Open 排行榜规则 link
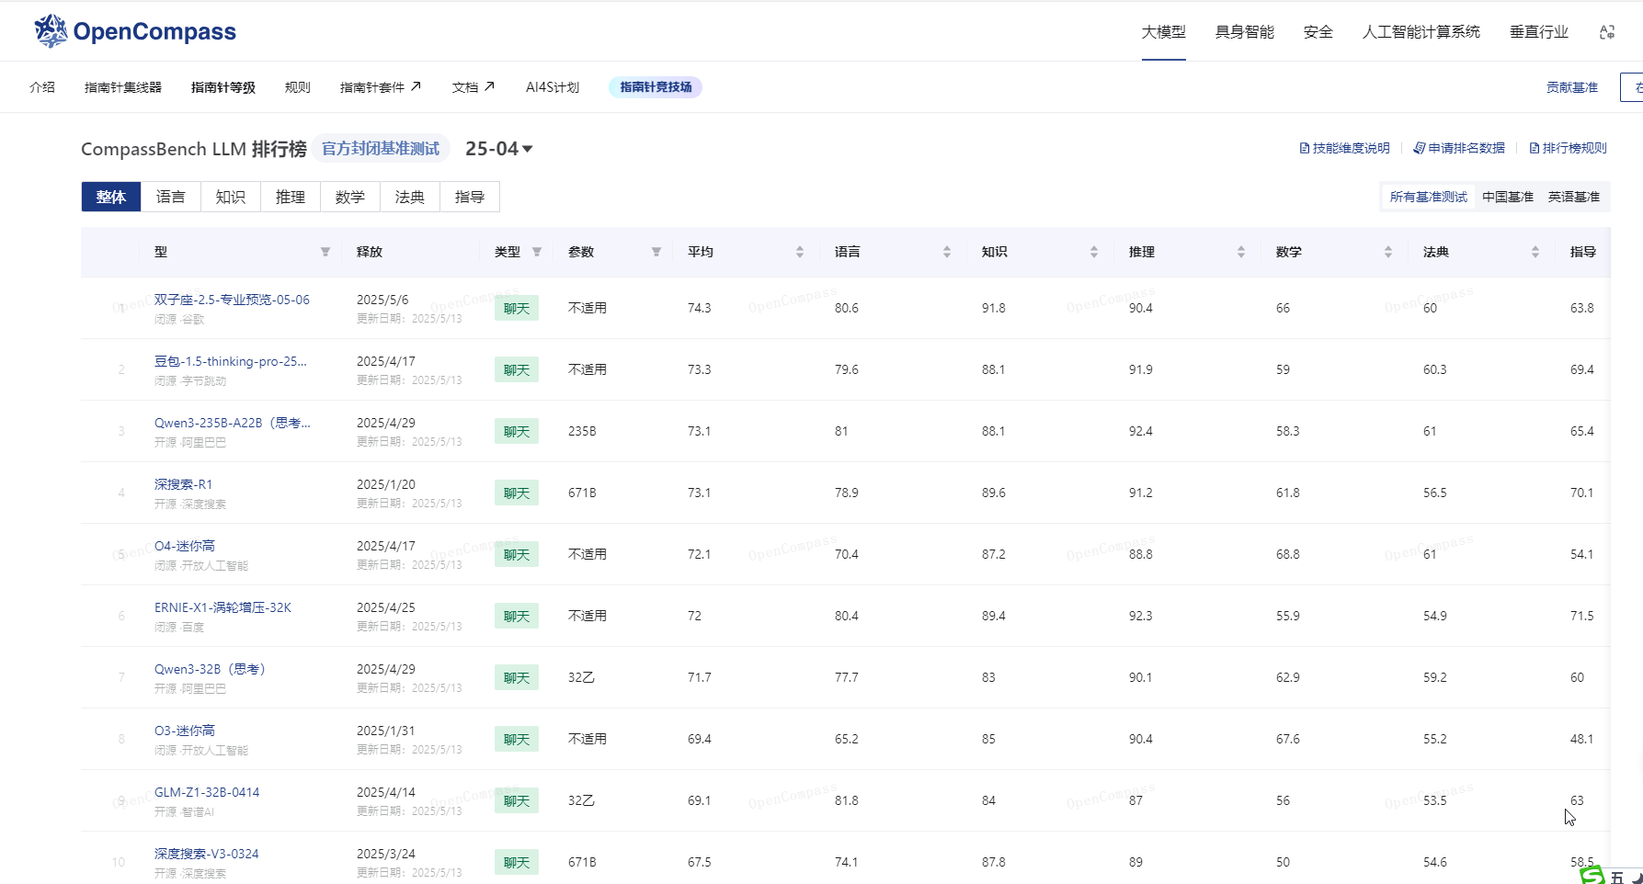 [x=1568, y=148]
